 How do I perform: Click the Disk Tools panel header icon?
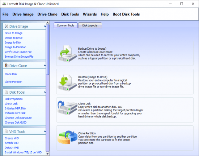tap(7, 92)
